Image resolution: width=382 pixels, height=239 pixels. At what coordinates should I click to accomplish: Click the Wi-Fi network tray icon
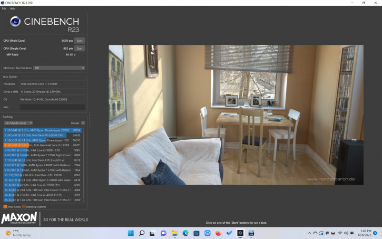340,233
